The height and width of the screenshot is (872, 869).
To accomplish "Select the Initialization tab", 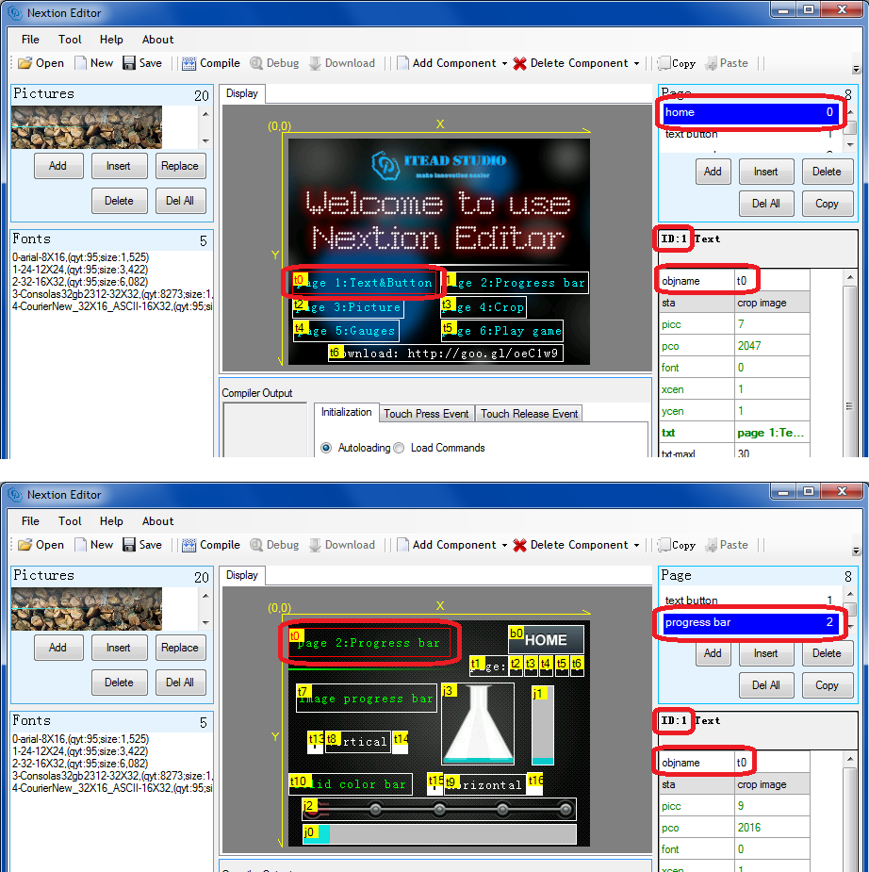I will [347, 412].
